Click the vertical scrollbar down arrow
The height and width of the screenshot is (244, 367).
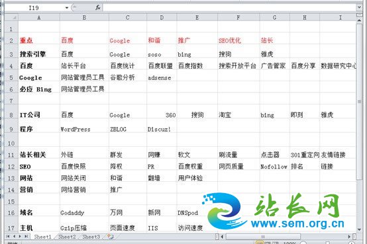coord(359,230)
